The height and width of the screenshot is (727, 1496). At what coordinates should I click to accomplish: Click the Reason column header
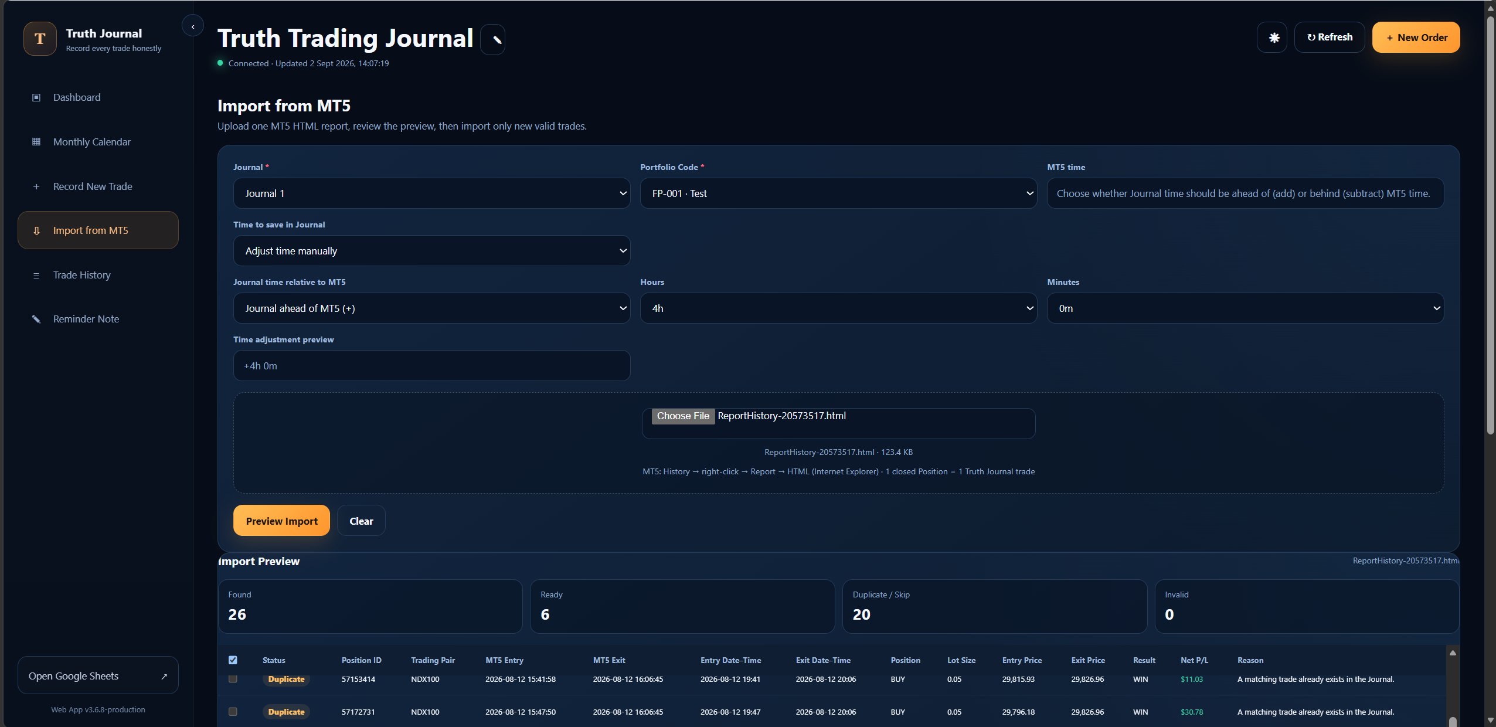coord(1250,660)
